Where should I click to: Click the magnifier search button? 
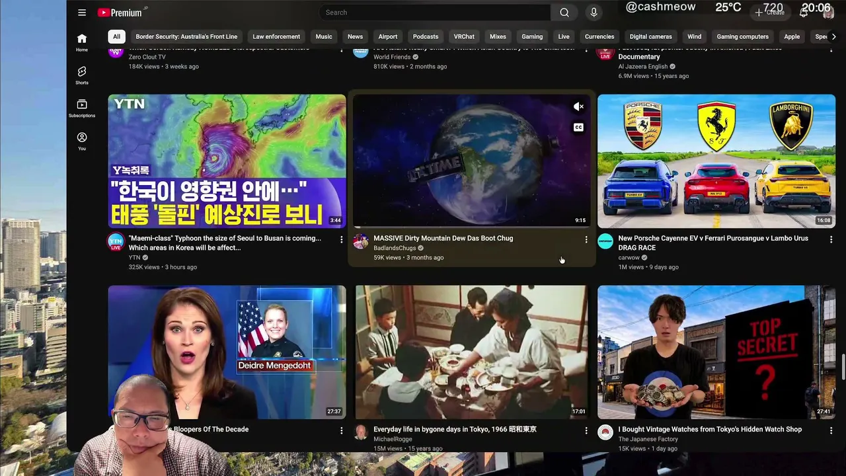coord(564,13)
